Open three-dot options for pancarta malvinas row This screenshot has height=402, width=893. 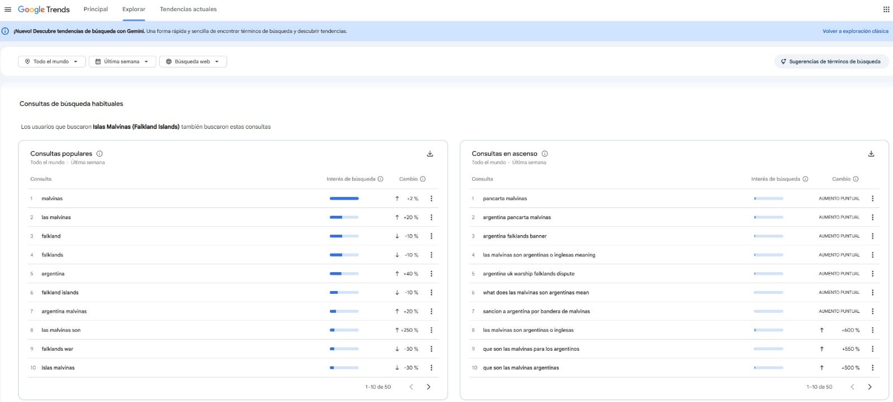click(873, 198)
